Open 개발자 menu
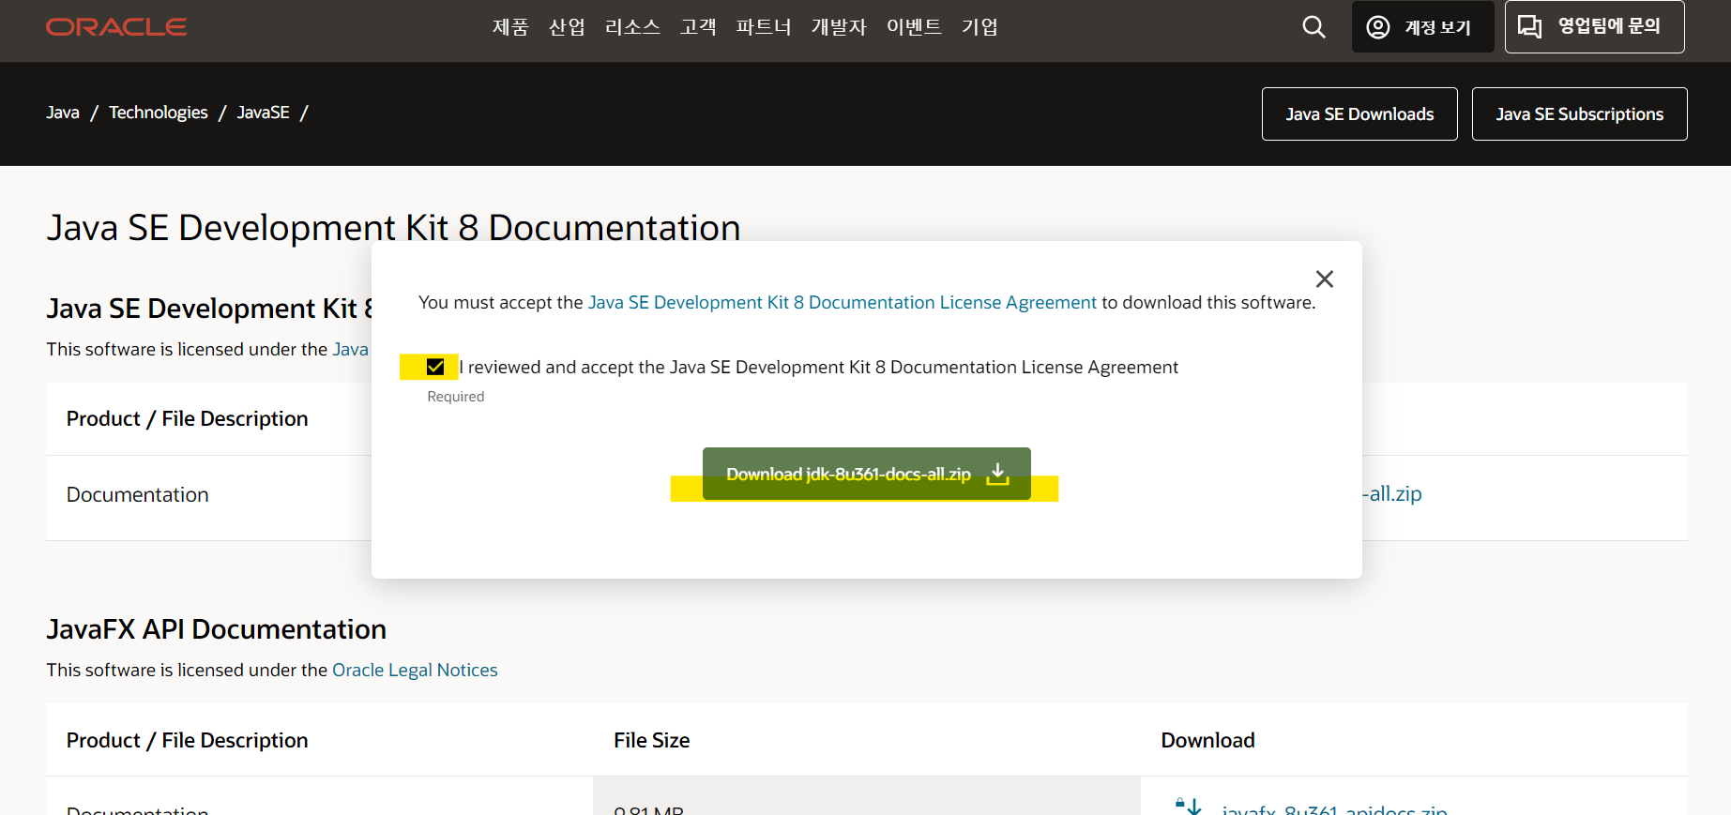This screenshot has width=1731, height=815. [x=839, y=27]
